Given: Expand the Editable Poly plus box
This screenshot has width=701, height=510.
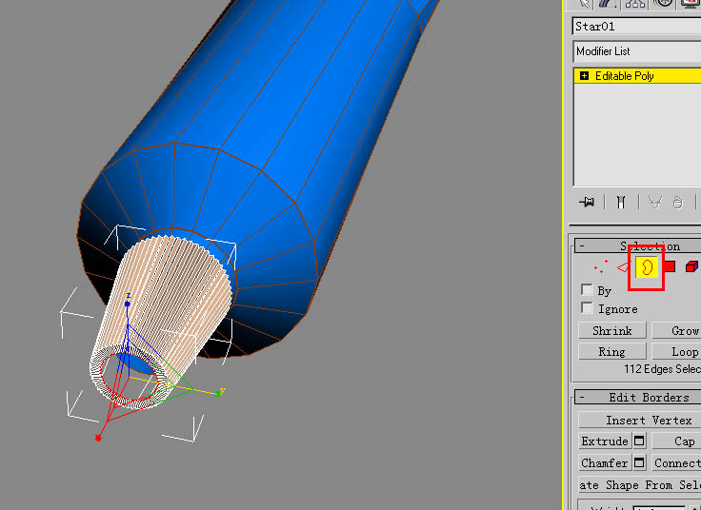Looking at the screenshot, I should coord(584,75).
